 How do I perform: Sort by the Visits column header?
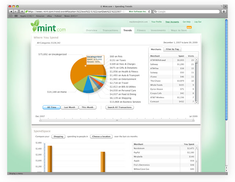tap(191, 56)
